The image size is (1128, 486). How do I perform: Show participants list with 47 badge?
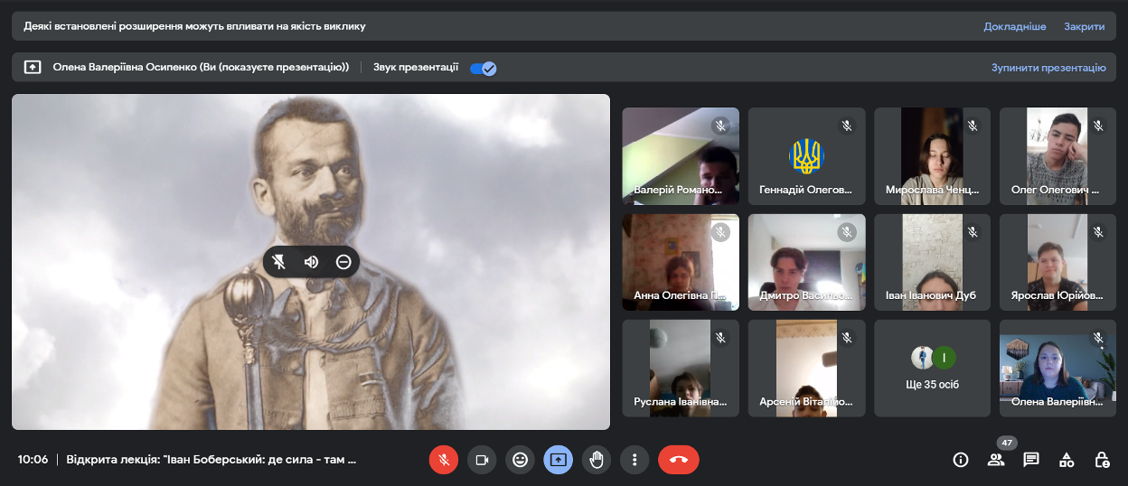tap(996, 460)
